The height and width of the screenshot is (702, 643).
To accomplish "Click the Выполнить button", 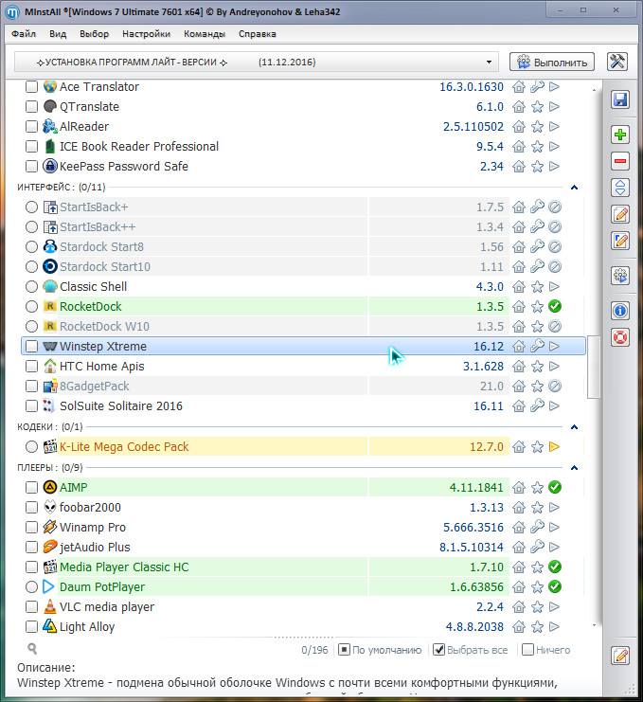I will [x=552, y=62].
